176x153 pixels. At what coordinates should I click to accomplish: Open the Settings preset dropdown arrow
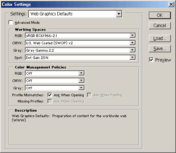tap(119, 14)
